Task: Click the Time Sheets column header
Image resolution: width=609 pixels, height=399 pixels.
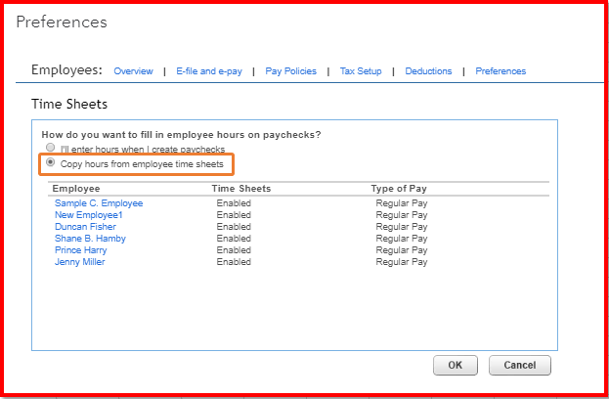Action: point(240,189)
